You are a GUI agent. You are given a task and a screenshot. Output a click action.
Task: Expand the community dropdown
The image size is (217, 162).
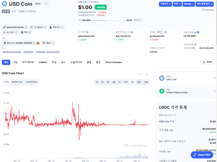coord(56,27)
